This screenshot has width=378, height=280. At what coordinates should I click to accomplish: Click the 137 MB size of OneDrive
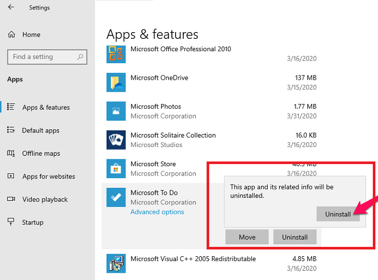tap(306, 78)
